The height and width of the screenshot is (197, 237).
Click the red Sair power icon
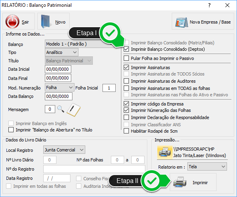[x=12, y=22]
